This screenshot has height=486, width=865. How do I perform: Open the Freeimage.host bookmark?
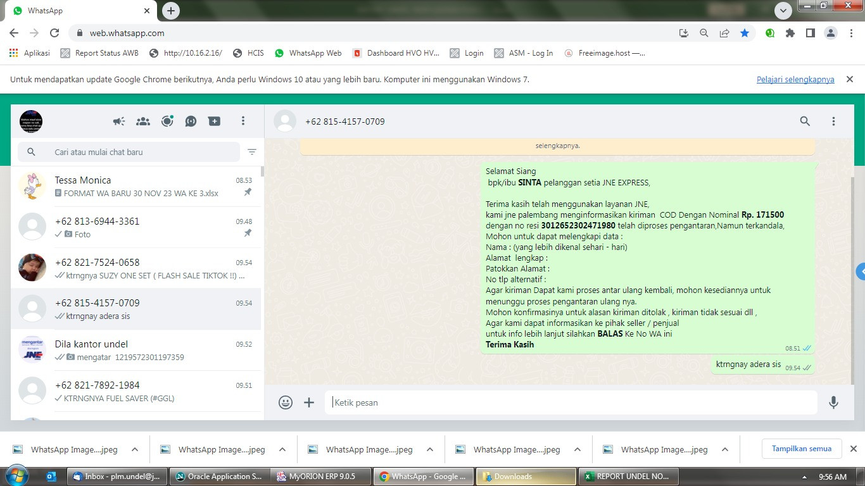pyautogui.click(x=605, y=53)
